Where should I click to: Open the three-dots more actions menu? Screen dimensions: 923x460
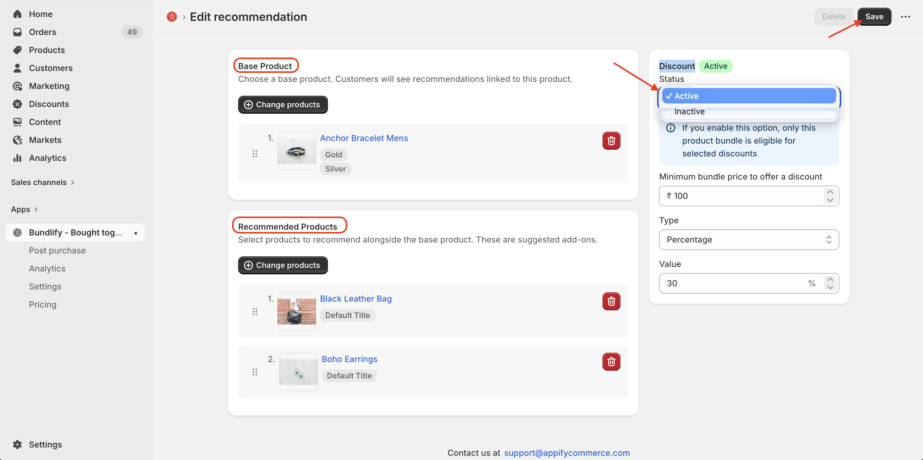[905, 16]
